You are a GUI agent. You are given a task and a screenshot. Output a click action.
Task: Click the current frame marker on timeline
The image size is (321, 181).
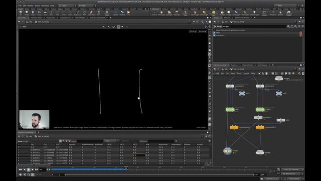coord(126,168)
